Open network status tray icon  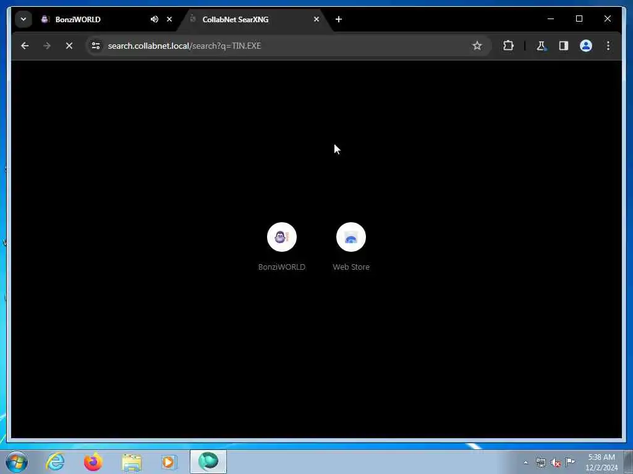coord(540,462)
